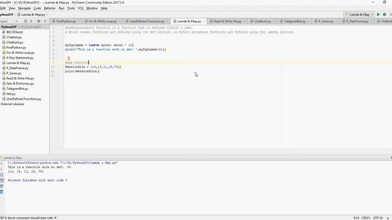Image resolution: width=392 pixels, height=220 pixels.
Task: Select P_DataFrame.py in project tree
Action: [17, 68]
